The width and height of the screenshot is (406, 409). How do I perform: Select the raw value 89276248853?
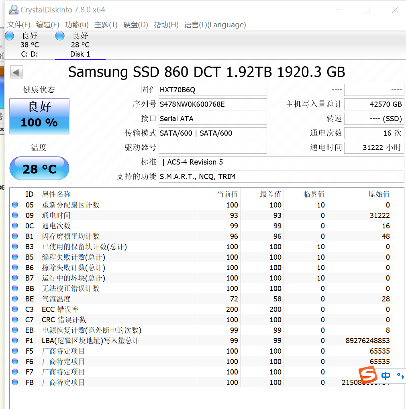[367, 341]
